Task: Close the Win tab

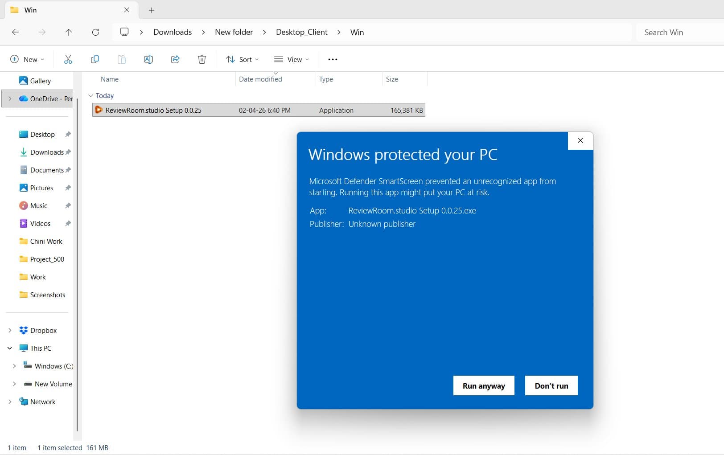Action: [127, 10]
